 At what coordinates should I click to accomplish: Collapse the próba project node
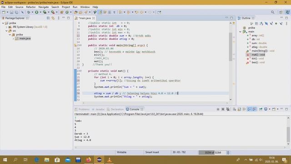pos(3,23)
